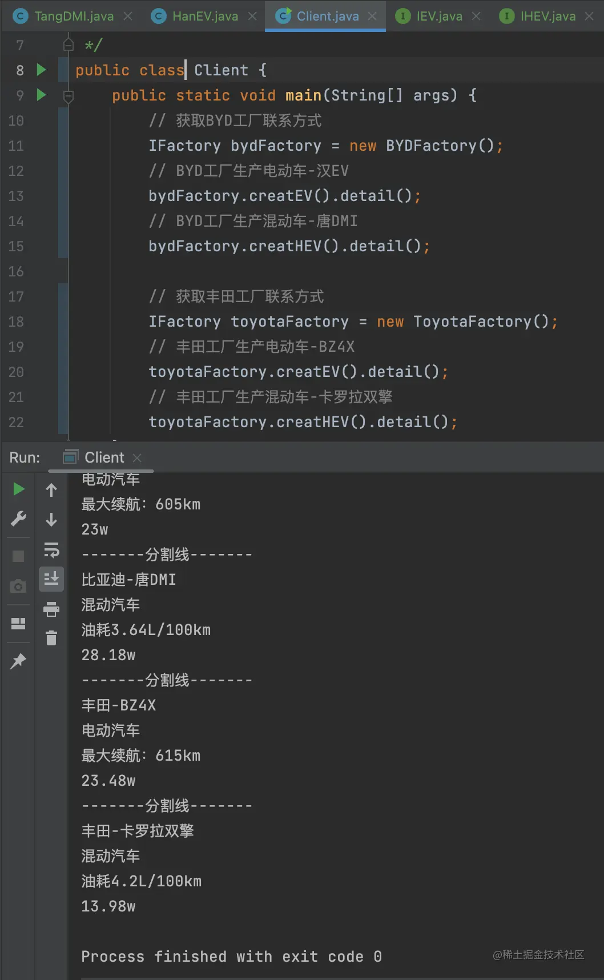Close the TangDMI.java tab
604x980 pixels.
pos(128,16)
